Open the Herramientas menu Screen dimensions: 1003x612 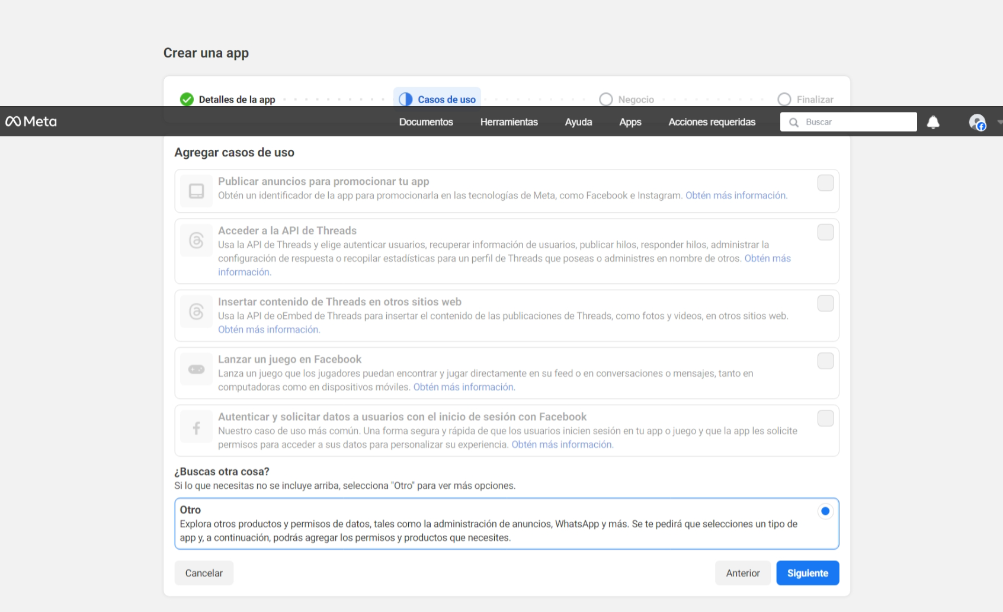pos(508,122)
